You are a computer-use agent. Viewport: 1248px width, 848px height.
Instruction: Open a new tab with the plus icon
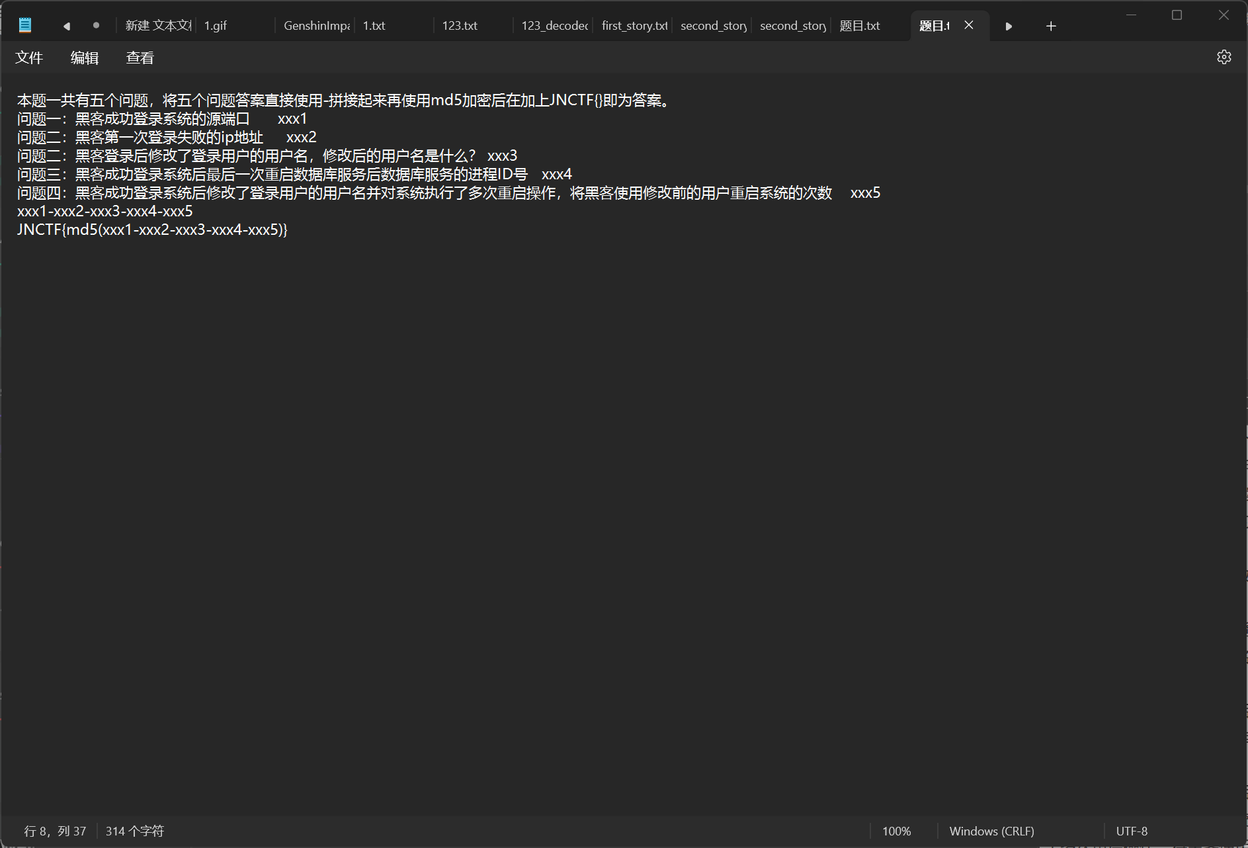[x=1050, y=26]
